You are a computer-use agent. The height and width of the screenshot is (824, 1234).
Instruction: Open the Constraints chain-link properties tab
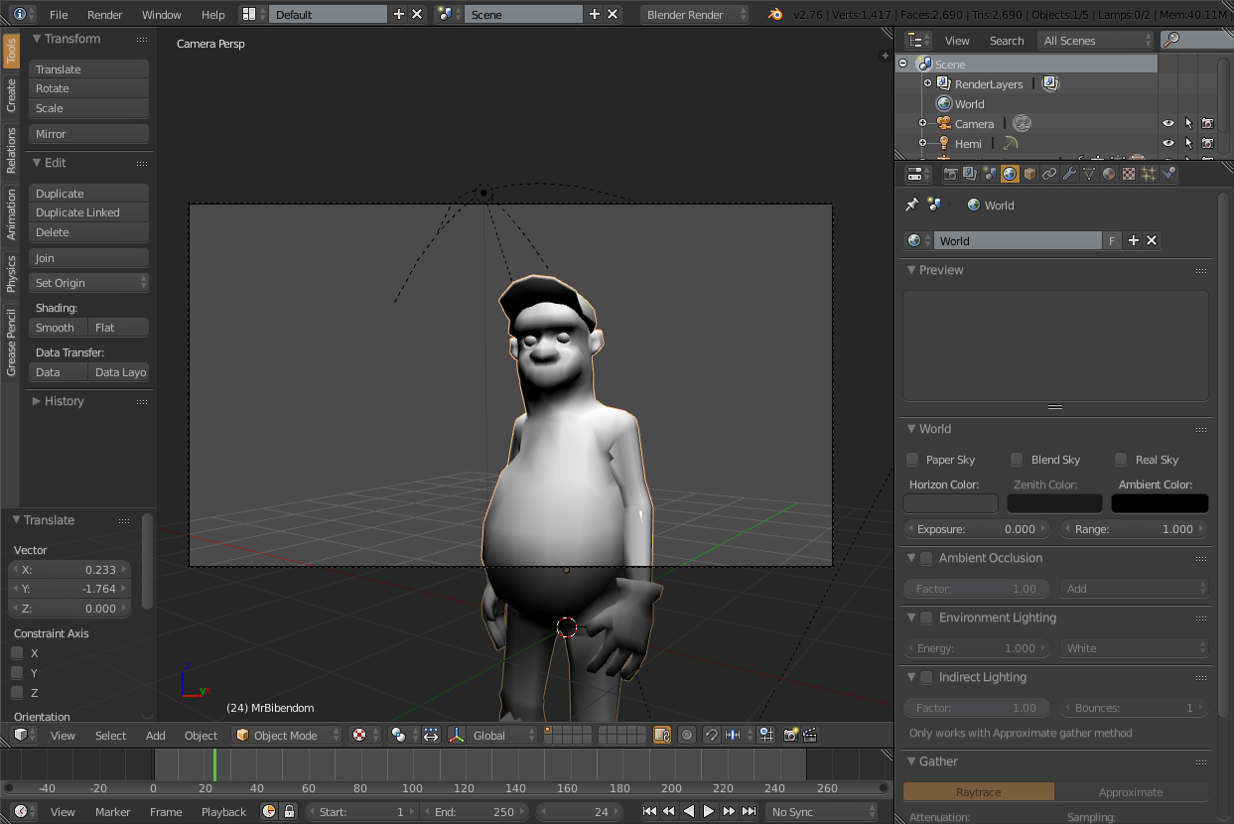[1049, 174]
